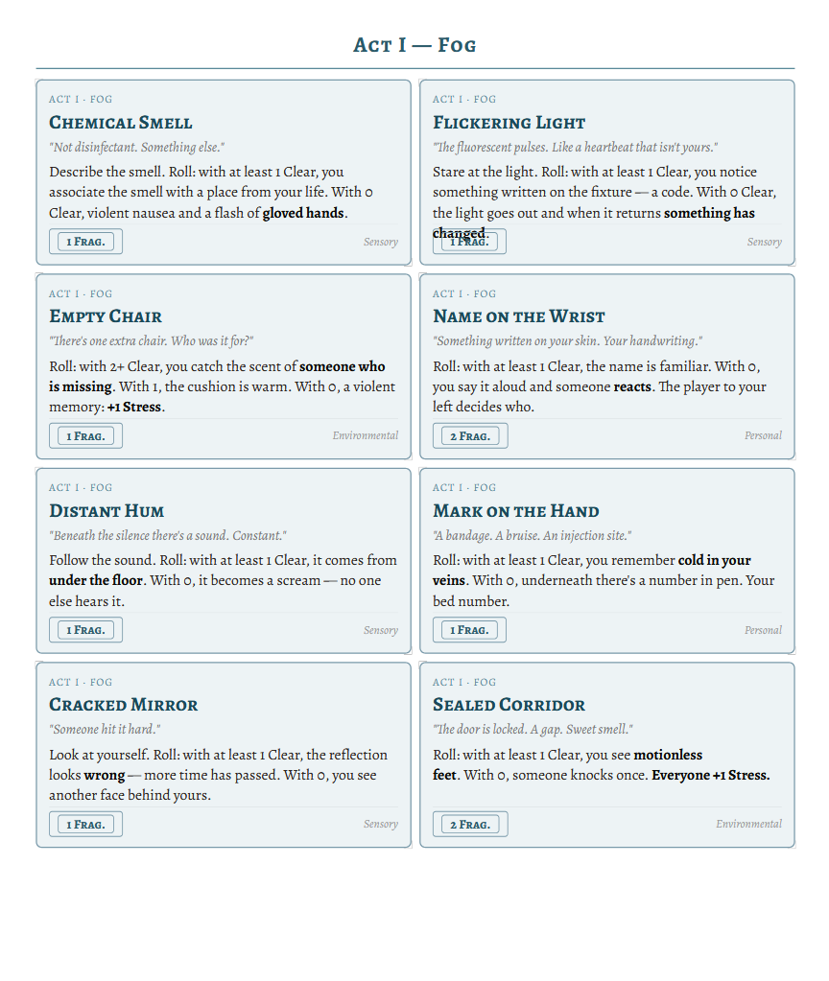This screenshot has width=829, height=981.
Task: Open the Cracked Mirror card title
Action: pyautogui.click(x=124, y=705)
